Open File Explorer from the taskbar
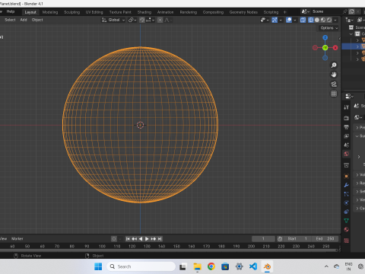This screenshot has width=365, height=274. point(197,266)
